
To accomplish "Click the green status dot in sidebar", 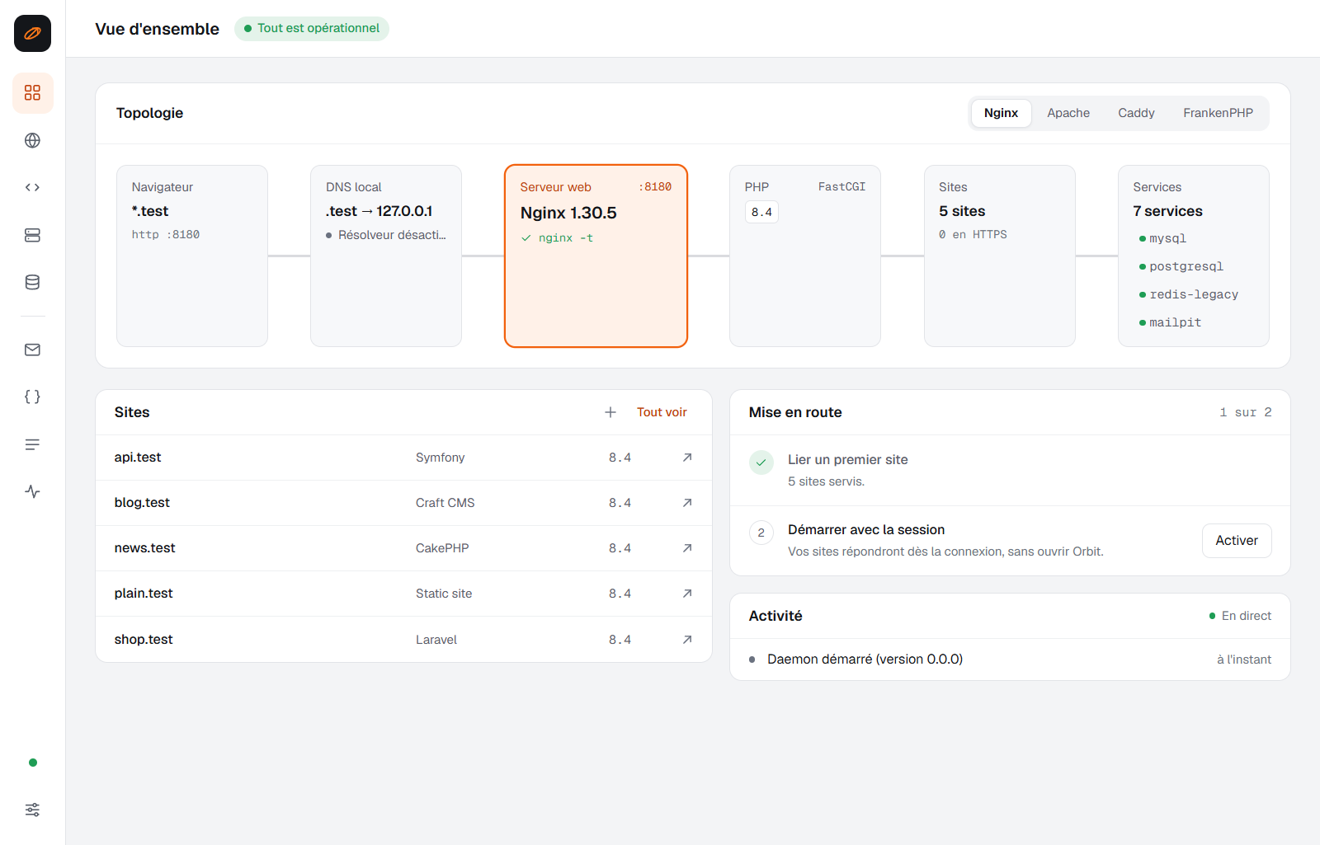I will [33, 763].
